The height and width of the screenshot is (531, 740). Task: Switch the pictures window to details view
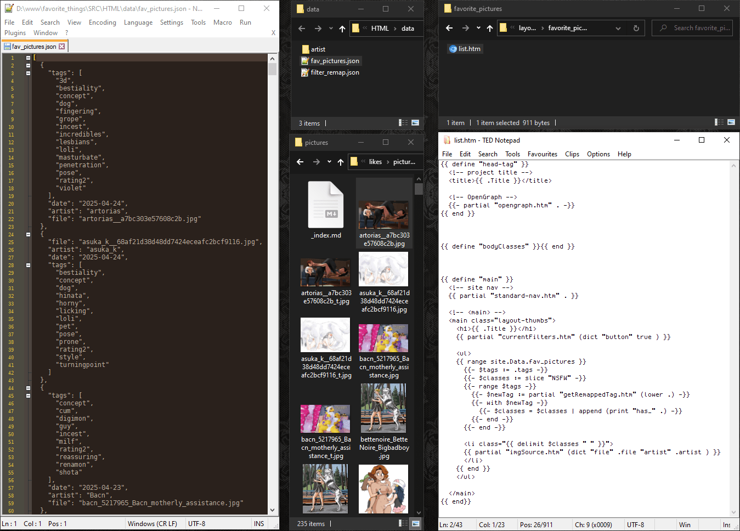pyautogui.click(x=403, y=523)
